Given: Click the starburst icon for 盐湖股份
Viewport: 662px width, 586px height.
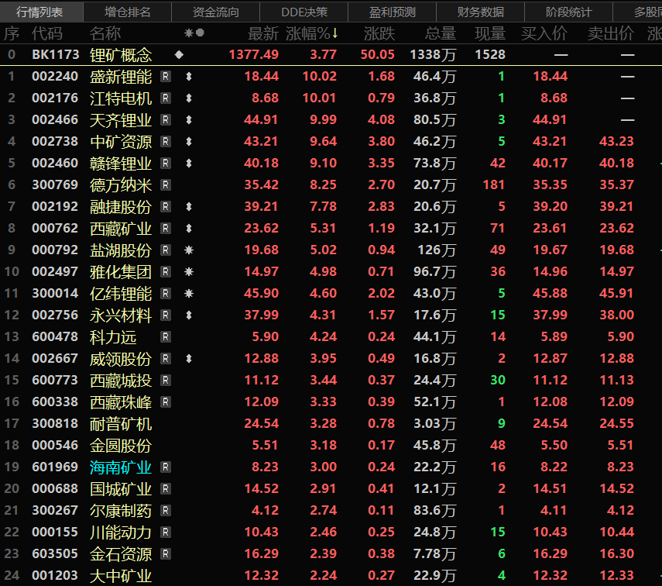Looking at the screenshot, I should (188, 250).
